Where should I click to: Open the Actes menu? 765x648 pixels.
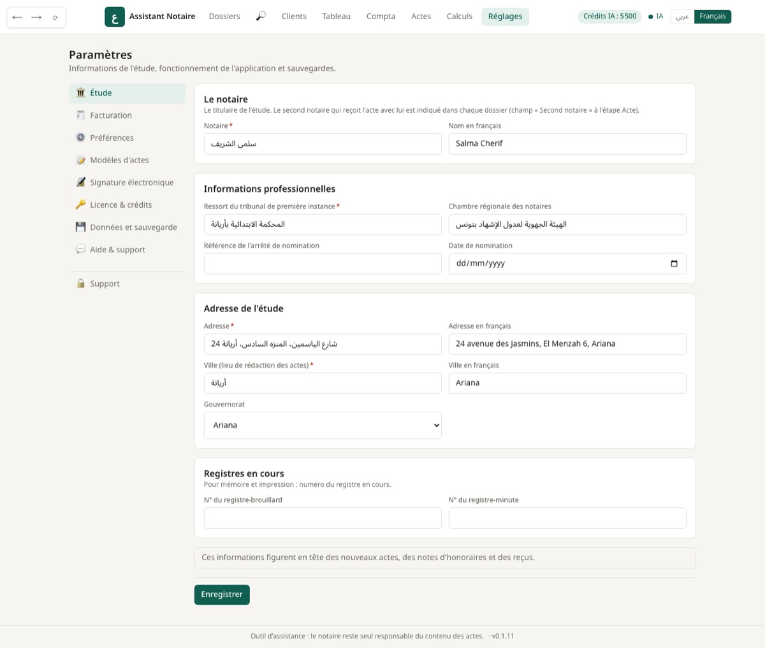click(421, 17)
